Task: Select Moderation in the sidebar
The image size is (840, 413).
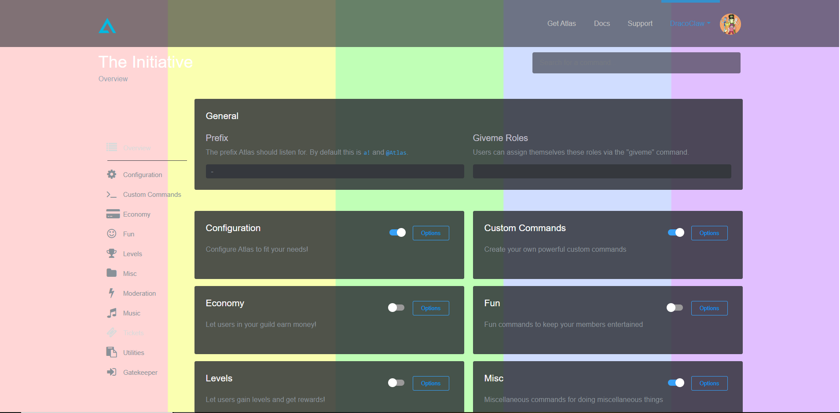Action: [139, 293]
